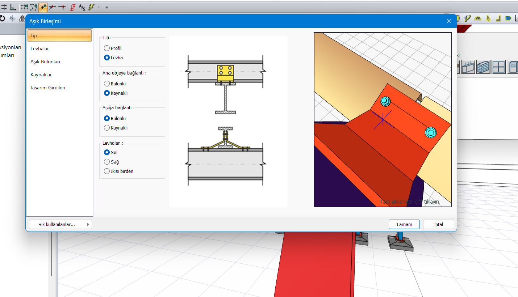Open the toolbar customize overflow arrow
The width and height of the screenshot is (518, 297).
[x=106, y=7]
